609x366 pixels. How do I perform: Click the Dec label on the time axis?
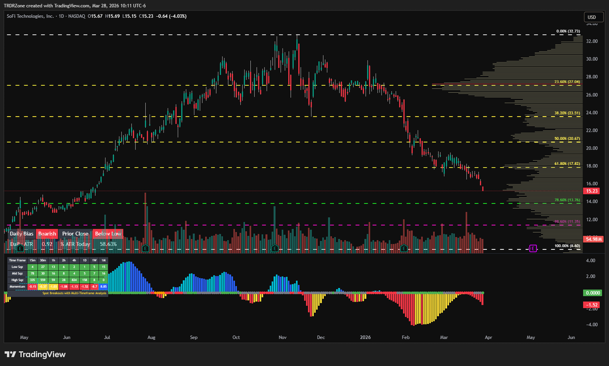tap(321, 337)
